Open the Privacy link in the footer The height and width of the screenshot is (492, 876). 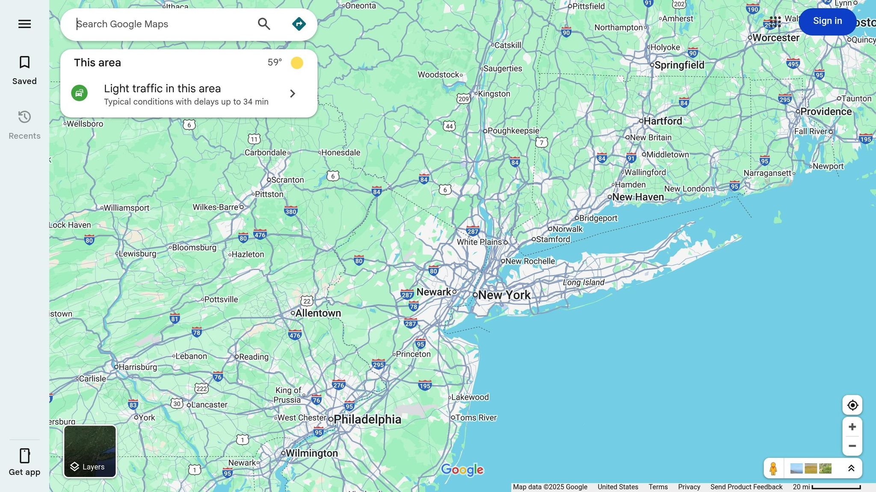pyautogui.click(x=689, y=487)
